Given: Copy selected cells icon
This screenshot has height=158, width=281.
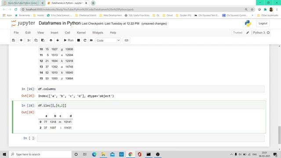Looking at the screenshot, I should coord(36,40).
